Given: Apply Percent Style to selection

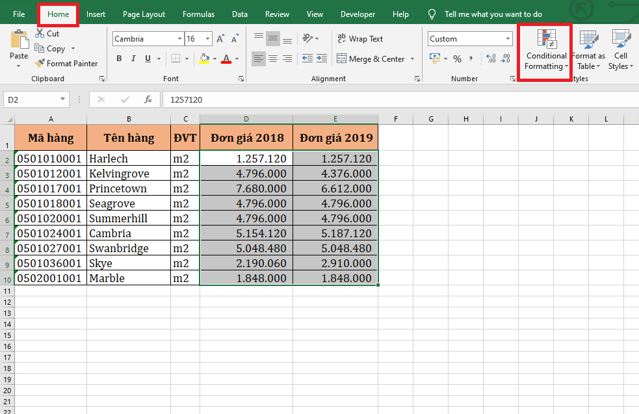Looking at the screenshot, I should pos(457,59).
